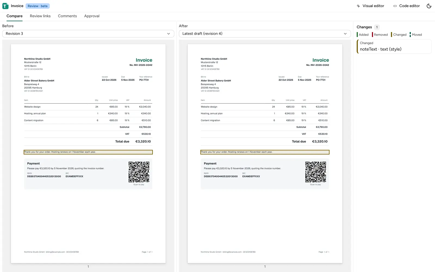Viewport: 435px width, 272px height.
Task: Click invoice number in Before page
Action: click(141, 65)
